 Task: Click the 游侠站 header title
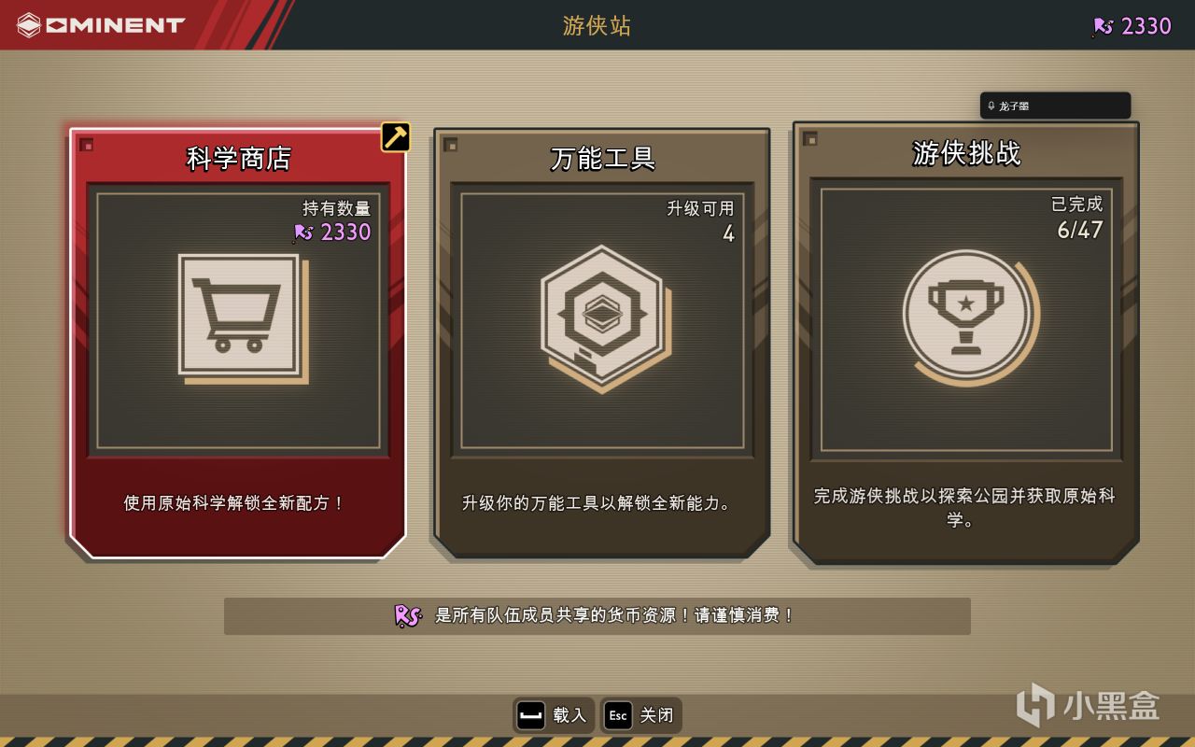(597, 25)
